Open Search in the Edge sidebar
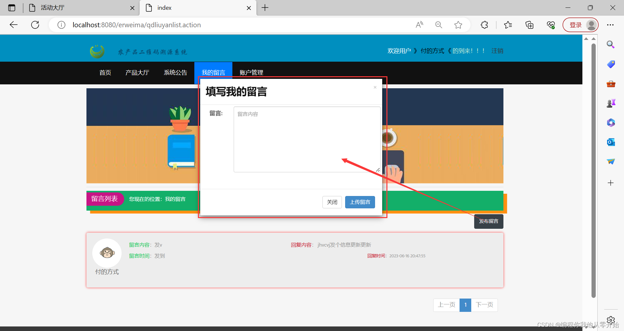This screenshot has height=331, width=624. [x=611, y=44]
